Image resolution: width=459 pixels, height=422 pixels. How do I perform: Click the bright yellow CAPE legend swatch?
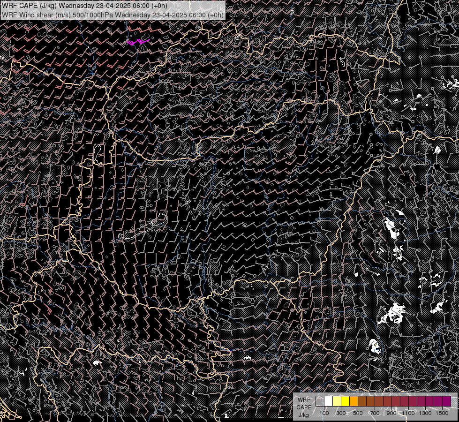click(x=346, y=401)
